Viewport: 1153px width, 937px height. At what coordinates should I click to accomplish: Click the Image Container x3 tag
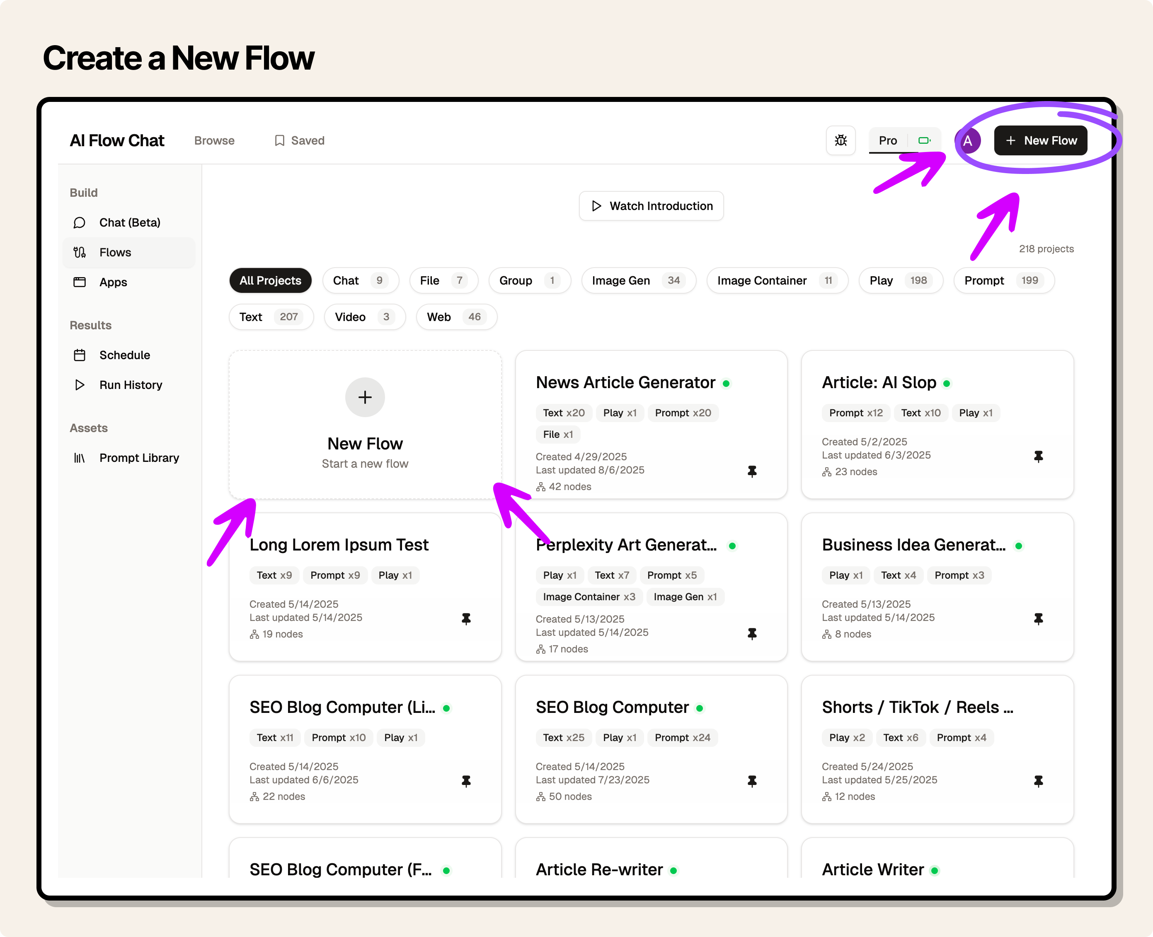589,597
